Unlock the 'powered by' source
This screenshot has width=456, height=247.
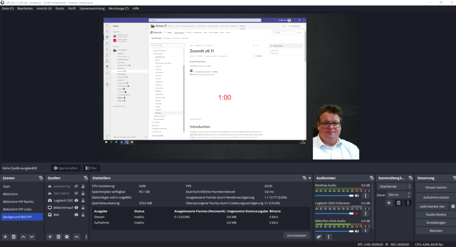coord(83,186)
